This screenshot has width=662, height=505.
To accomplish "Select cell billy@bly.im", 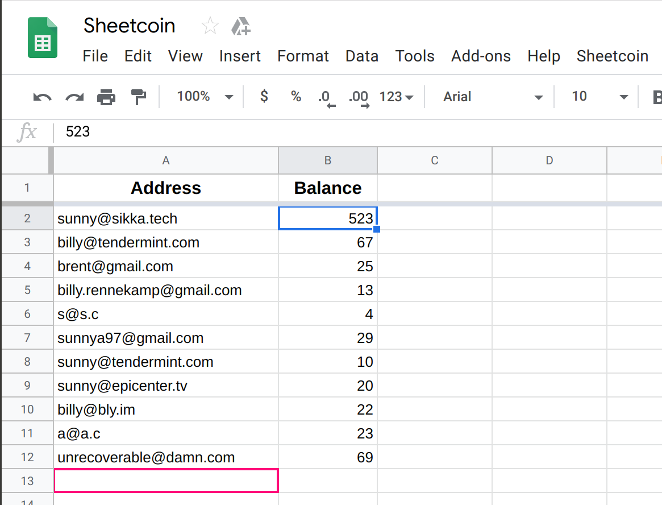I will 166,409.
